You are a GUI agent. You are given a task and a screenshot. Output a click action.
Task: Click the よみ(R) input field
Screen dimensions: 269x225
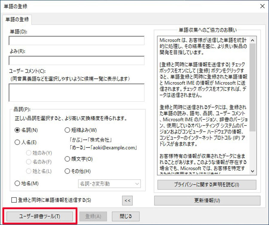(77, 60)
